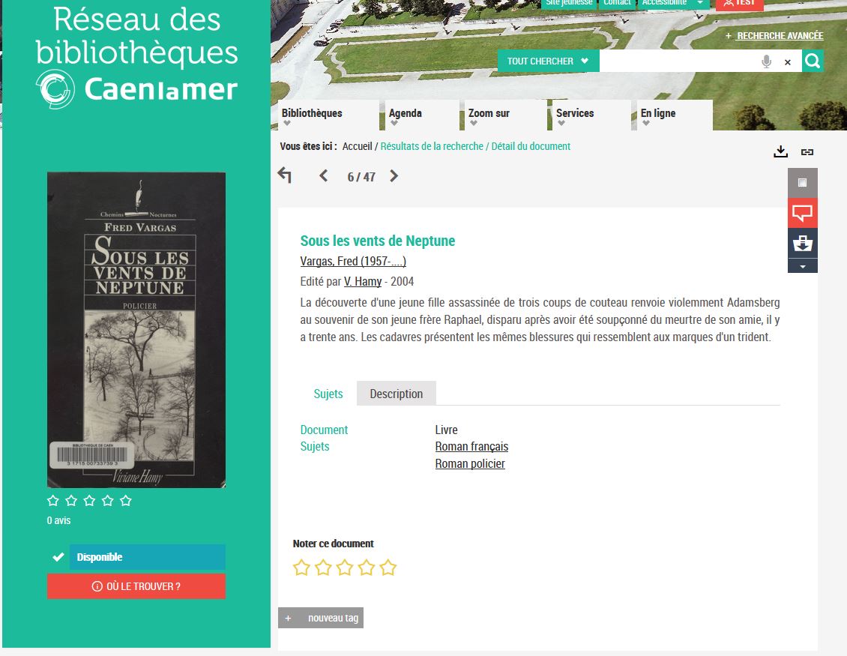Click the microphone voice search icon
The image size is (847, 656).
pos(766,61)
